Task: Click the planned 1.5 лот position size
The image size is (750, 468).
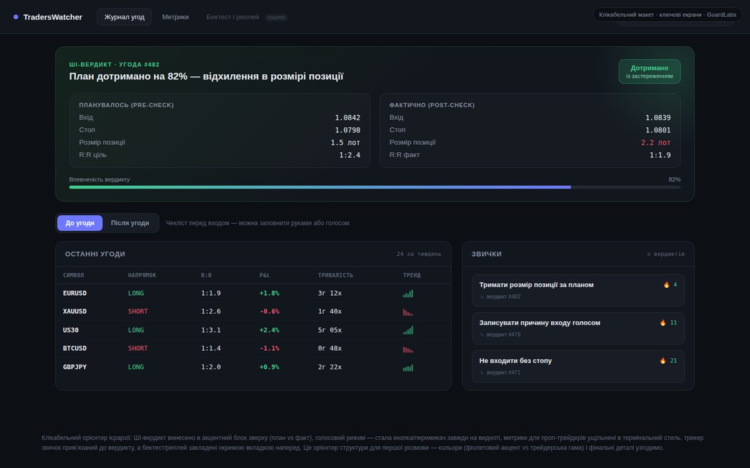Action: coord(346,142)
